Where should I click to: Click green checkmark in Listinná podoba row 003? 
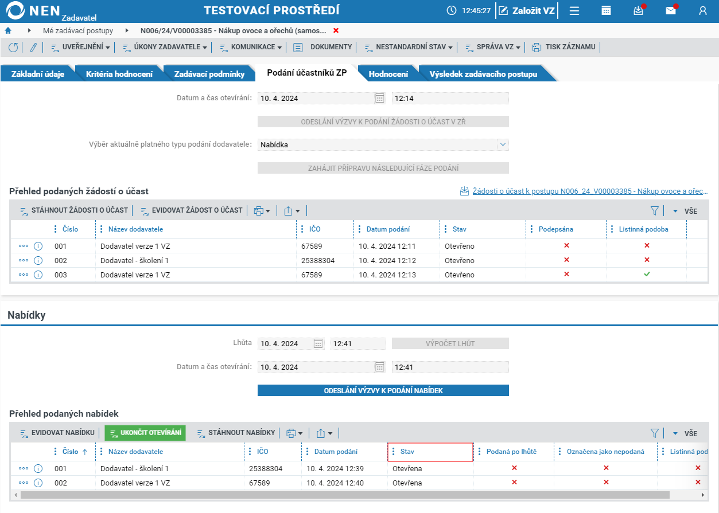click(647, 275)
